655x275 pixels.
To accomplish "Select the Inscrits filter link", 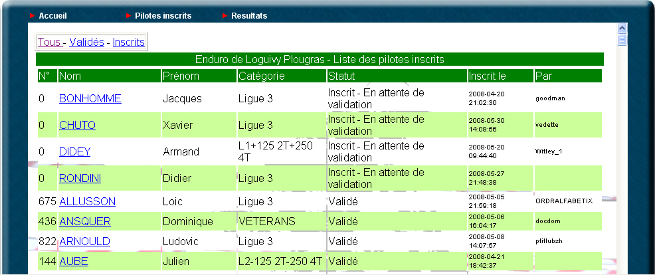I will (129, 43).
